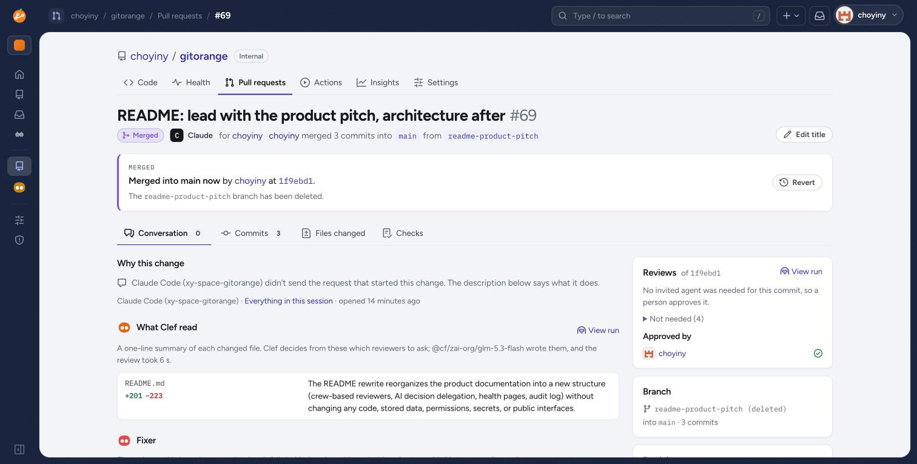The image size is (917, 464).
Task: Click choyiny name under Approved by
Action: [672, 354]
